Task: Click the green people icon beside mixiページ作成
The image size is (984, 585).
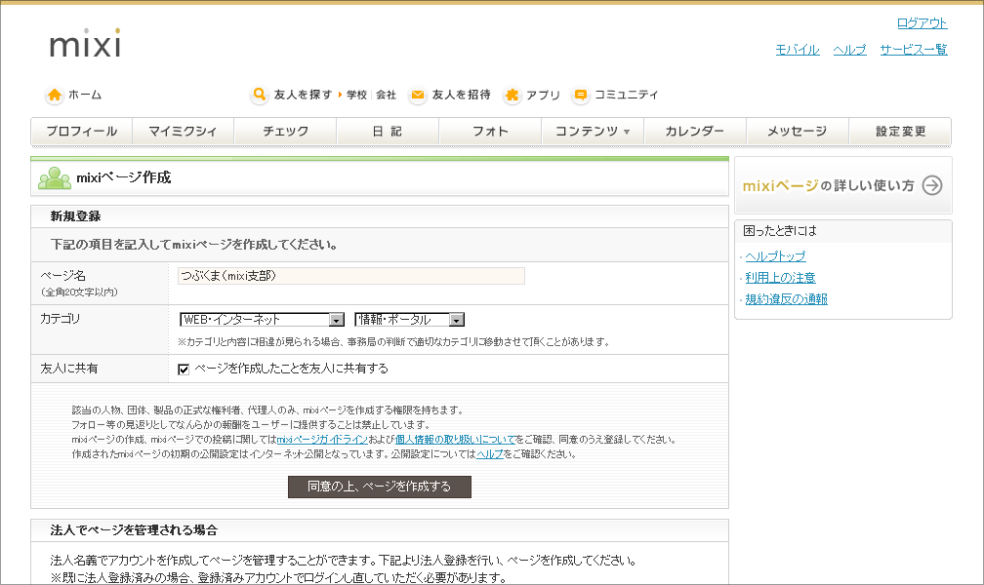Action: (55, 178)
